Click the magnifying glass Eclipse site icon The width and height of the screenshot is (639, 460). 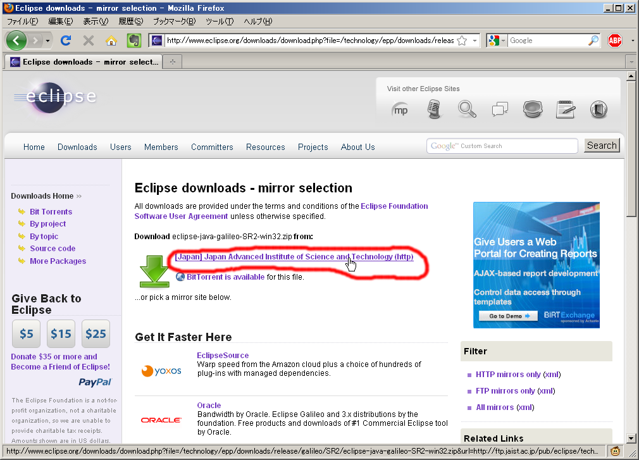point(467,109)
